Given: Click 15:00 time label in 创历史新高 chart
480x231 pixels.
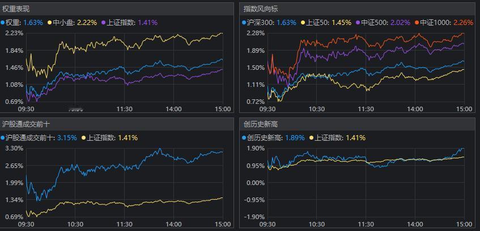Looking at the screenshot, I should click(464, 224).
